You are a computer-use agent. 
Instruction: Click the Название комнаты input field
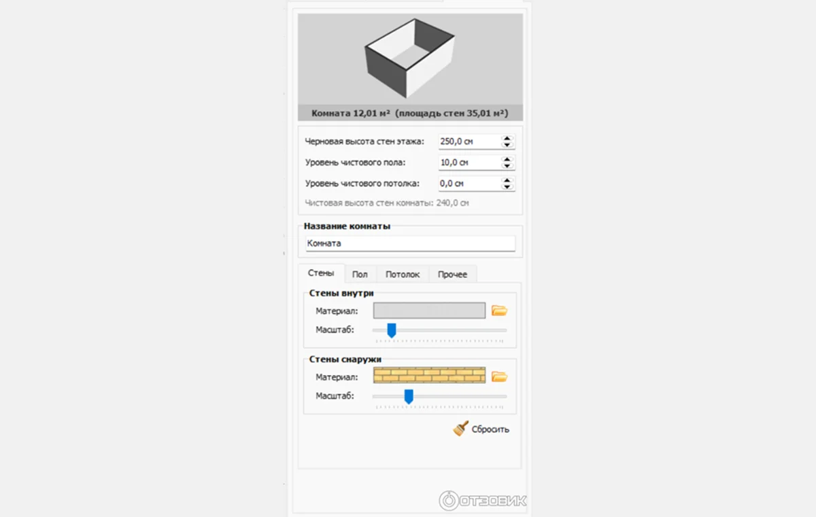(409, 243)
